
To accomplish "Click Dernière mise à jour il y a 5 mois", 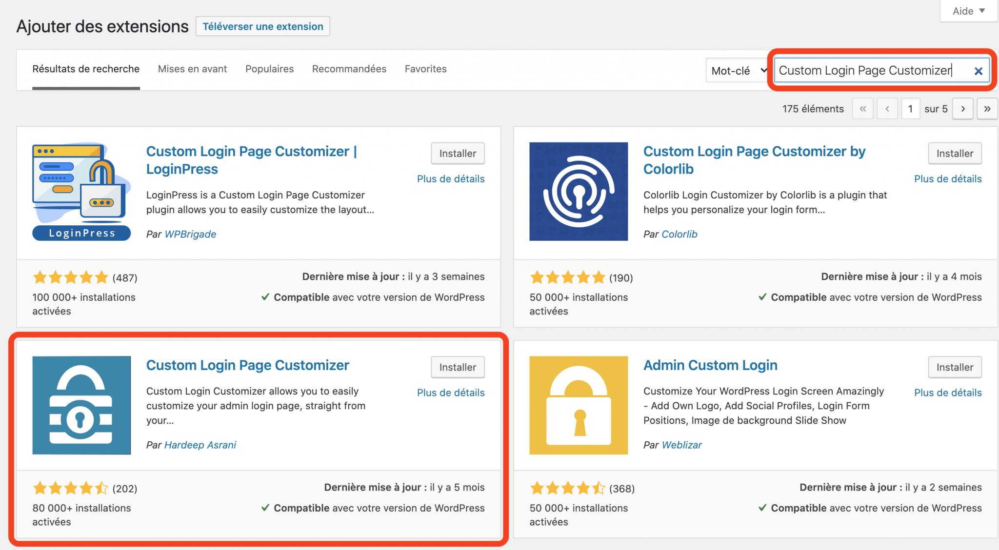I will [404, 487].
